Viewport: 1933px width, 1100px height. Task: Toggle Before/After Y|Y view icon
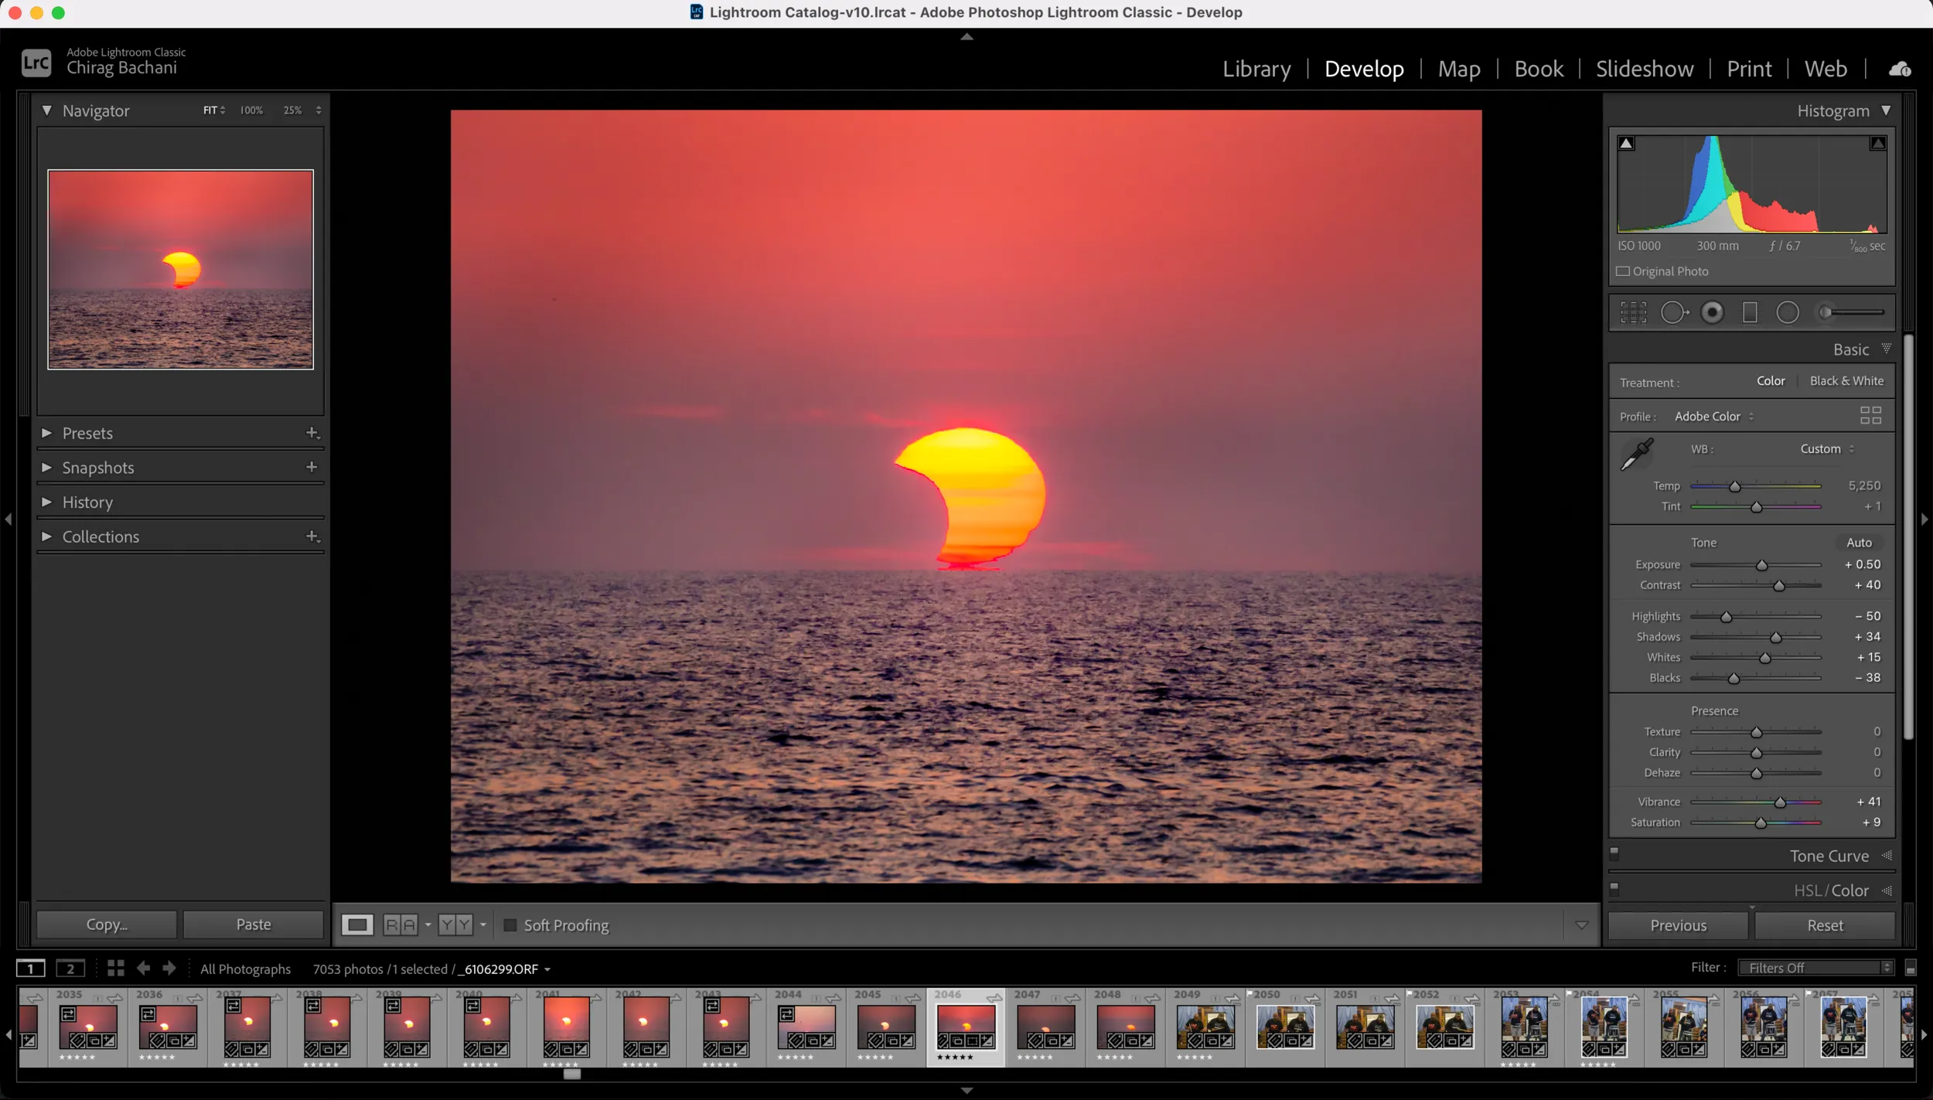tap(455, 925)
